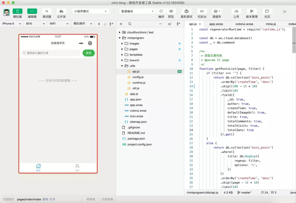Screen dimensions: 296x203
Task: Open the 小程序模式 mode dropdown
Action: click(91, 11)
